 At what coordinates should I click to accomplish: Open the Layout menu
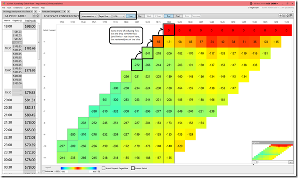coord(27,8)
